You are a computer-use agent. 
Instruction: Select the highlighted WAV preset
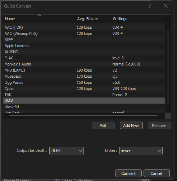pyautogui.click(x=84, y=101)
